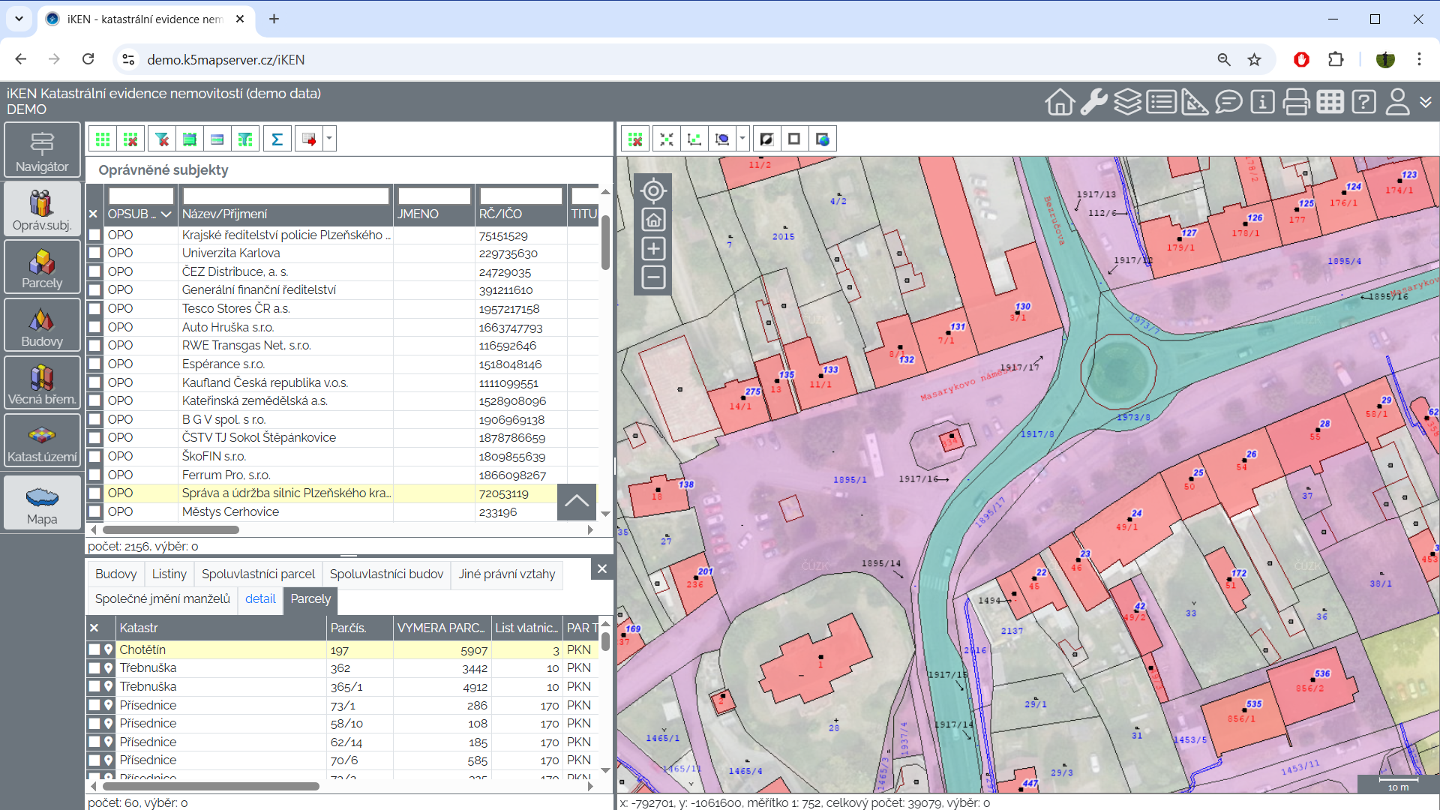Screen dimensions: 1440x810
Task: Click the cancel filter icon
Action: (162, 139)
